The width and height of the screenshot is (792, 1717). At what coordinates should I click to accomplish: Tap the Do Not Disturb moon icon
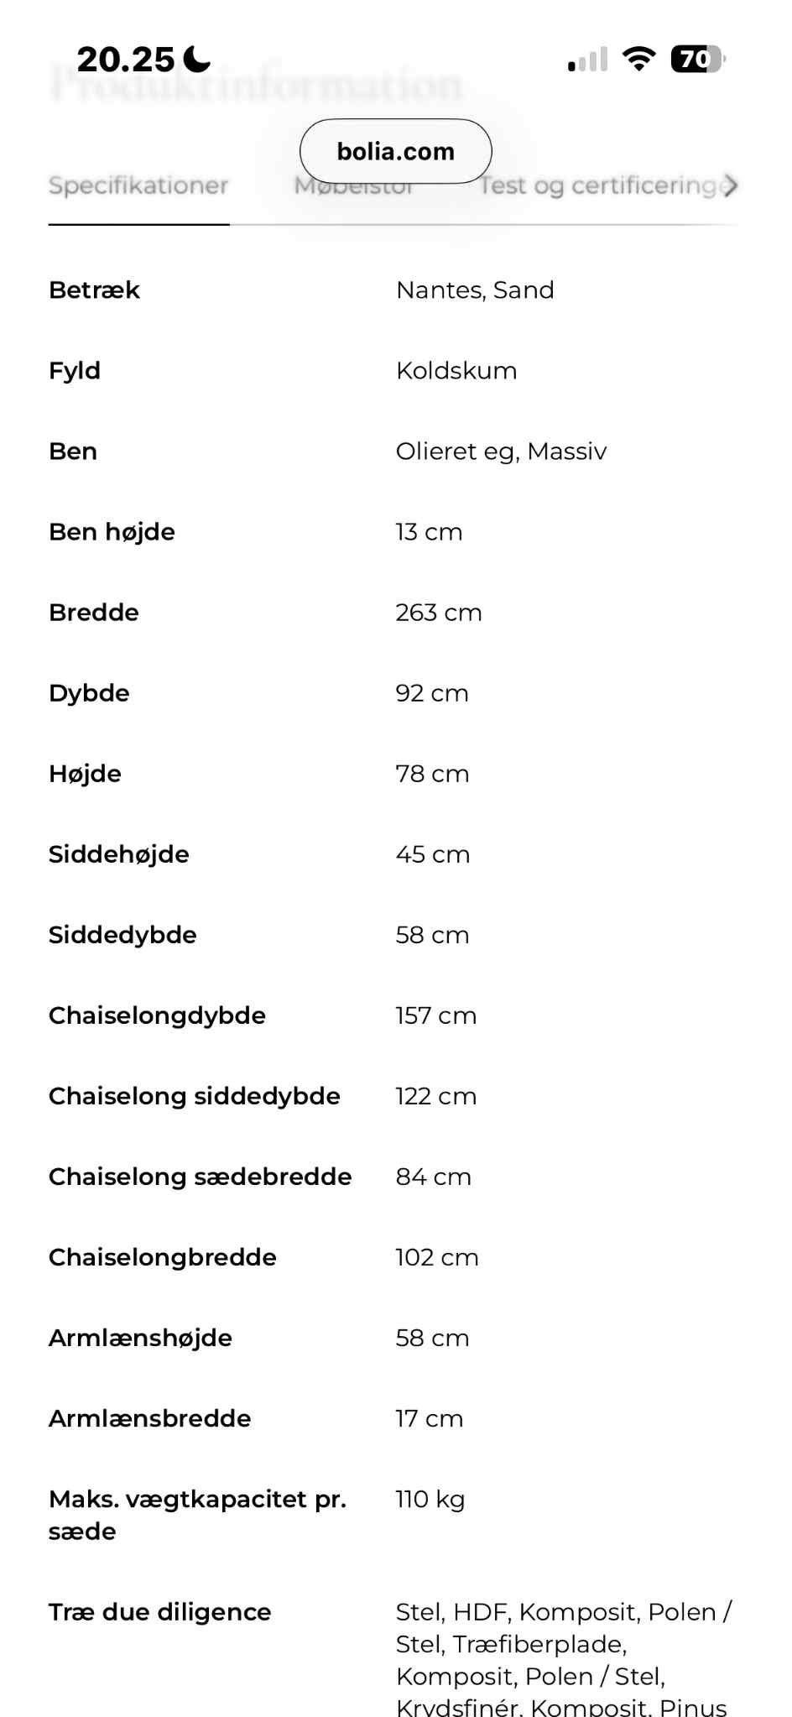click(197, 60)
